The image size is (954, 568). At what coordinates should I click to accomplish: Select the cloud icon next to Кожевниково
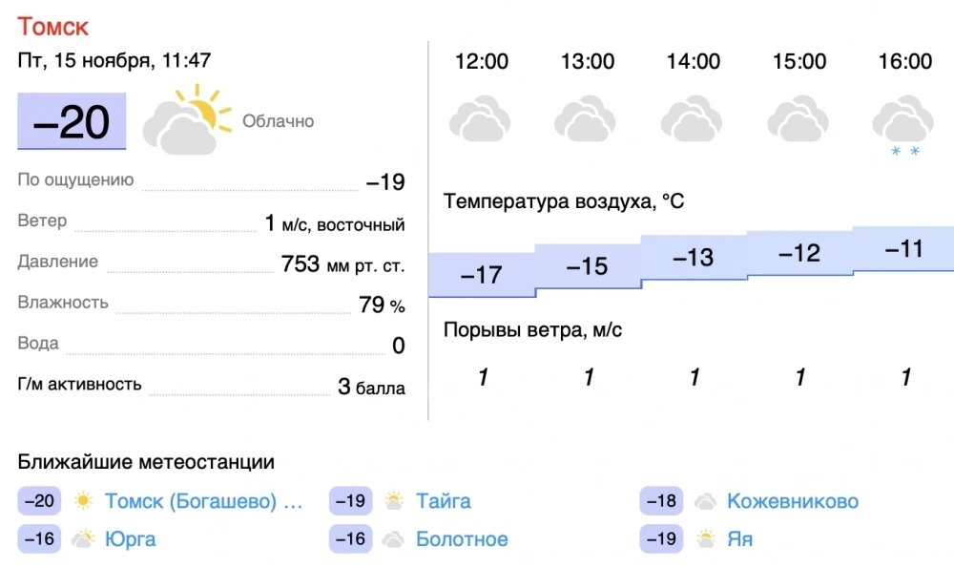pyautogui.click(x=704, y=500)
